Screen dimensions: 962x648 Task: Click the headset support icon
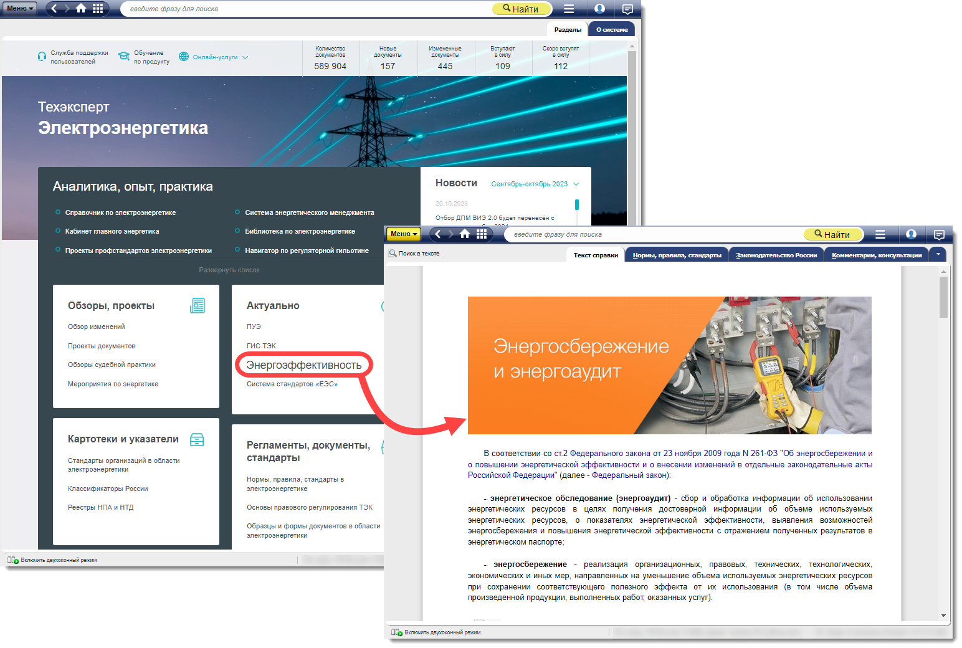tap(42, 57)
